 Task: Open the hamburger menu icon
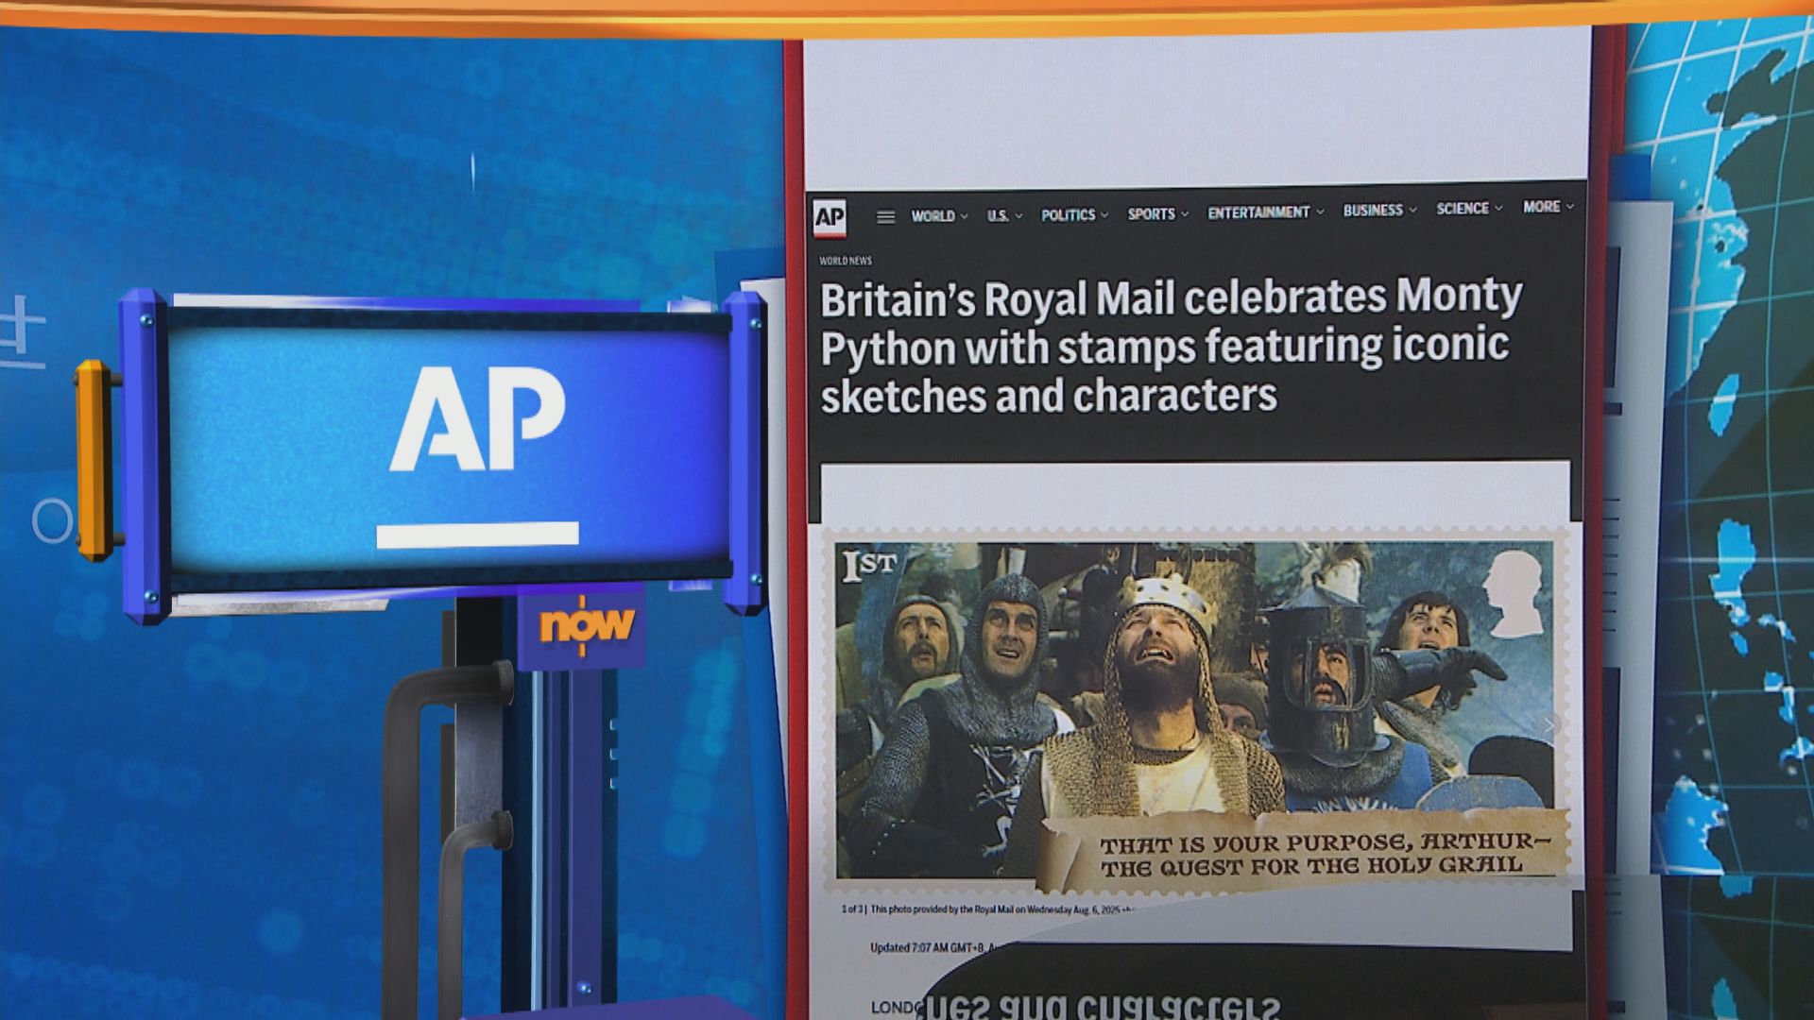click(885, 217)
